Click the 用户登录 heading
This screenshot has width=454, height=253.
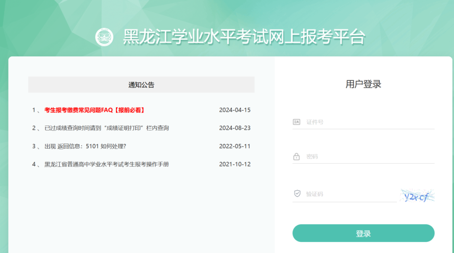tap(363, 84)
